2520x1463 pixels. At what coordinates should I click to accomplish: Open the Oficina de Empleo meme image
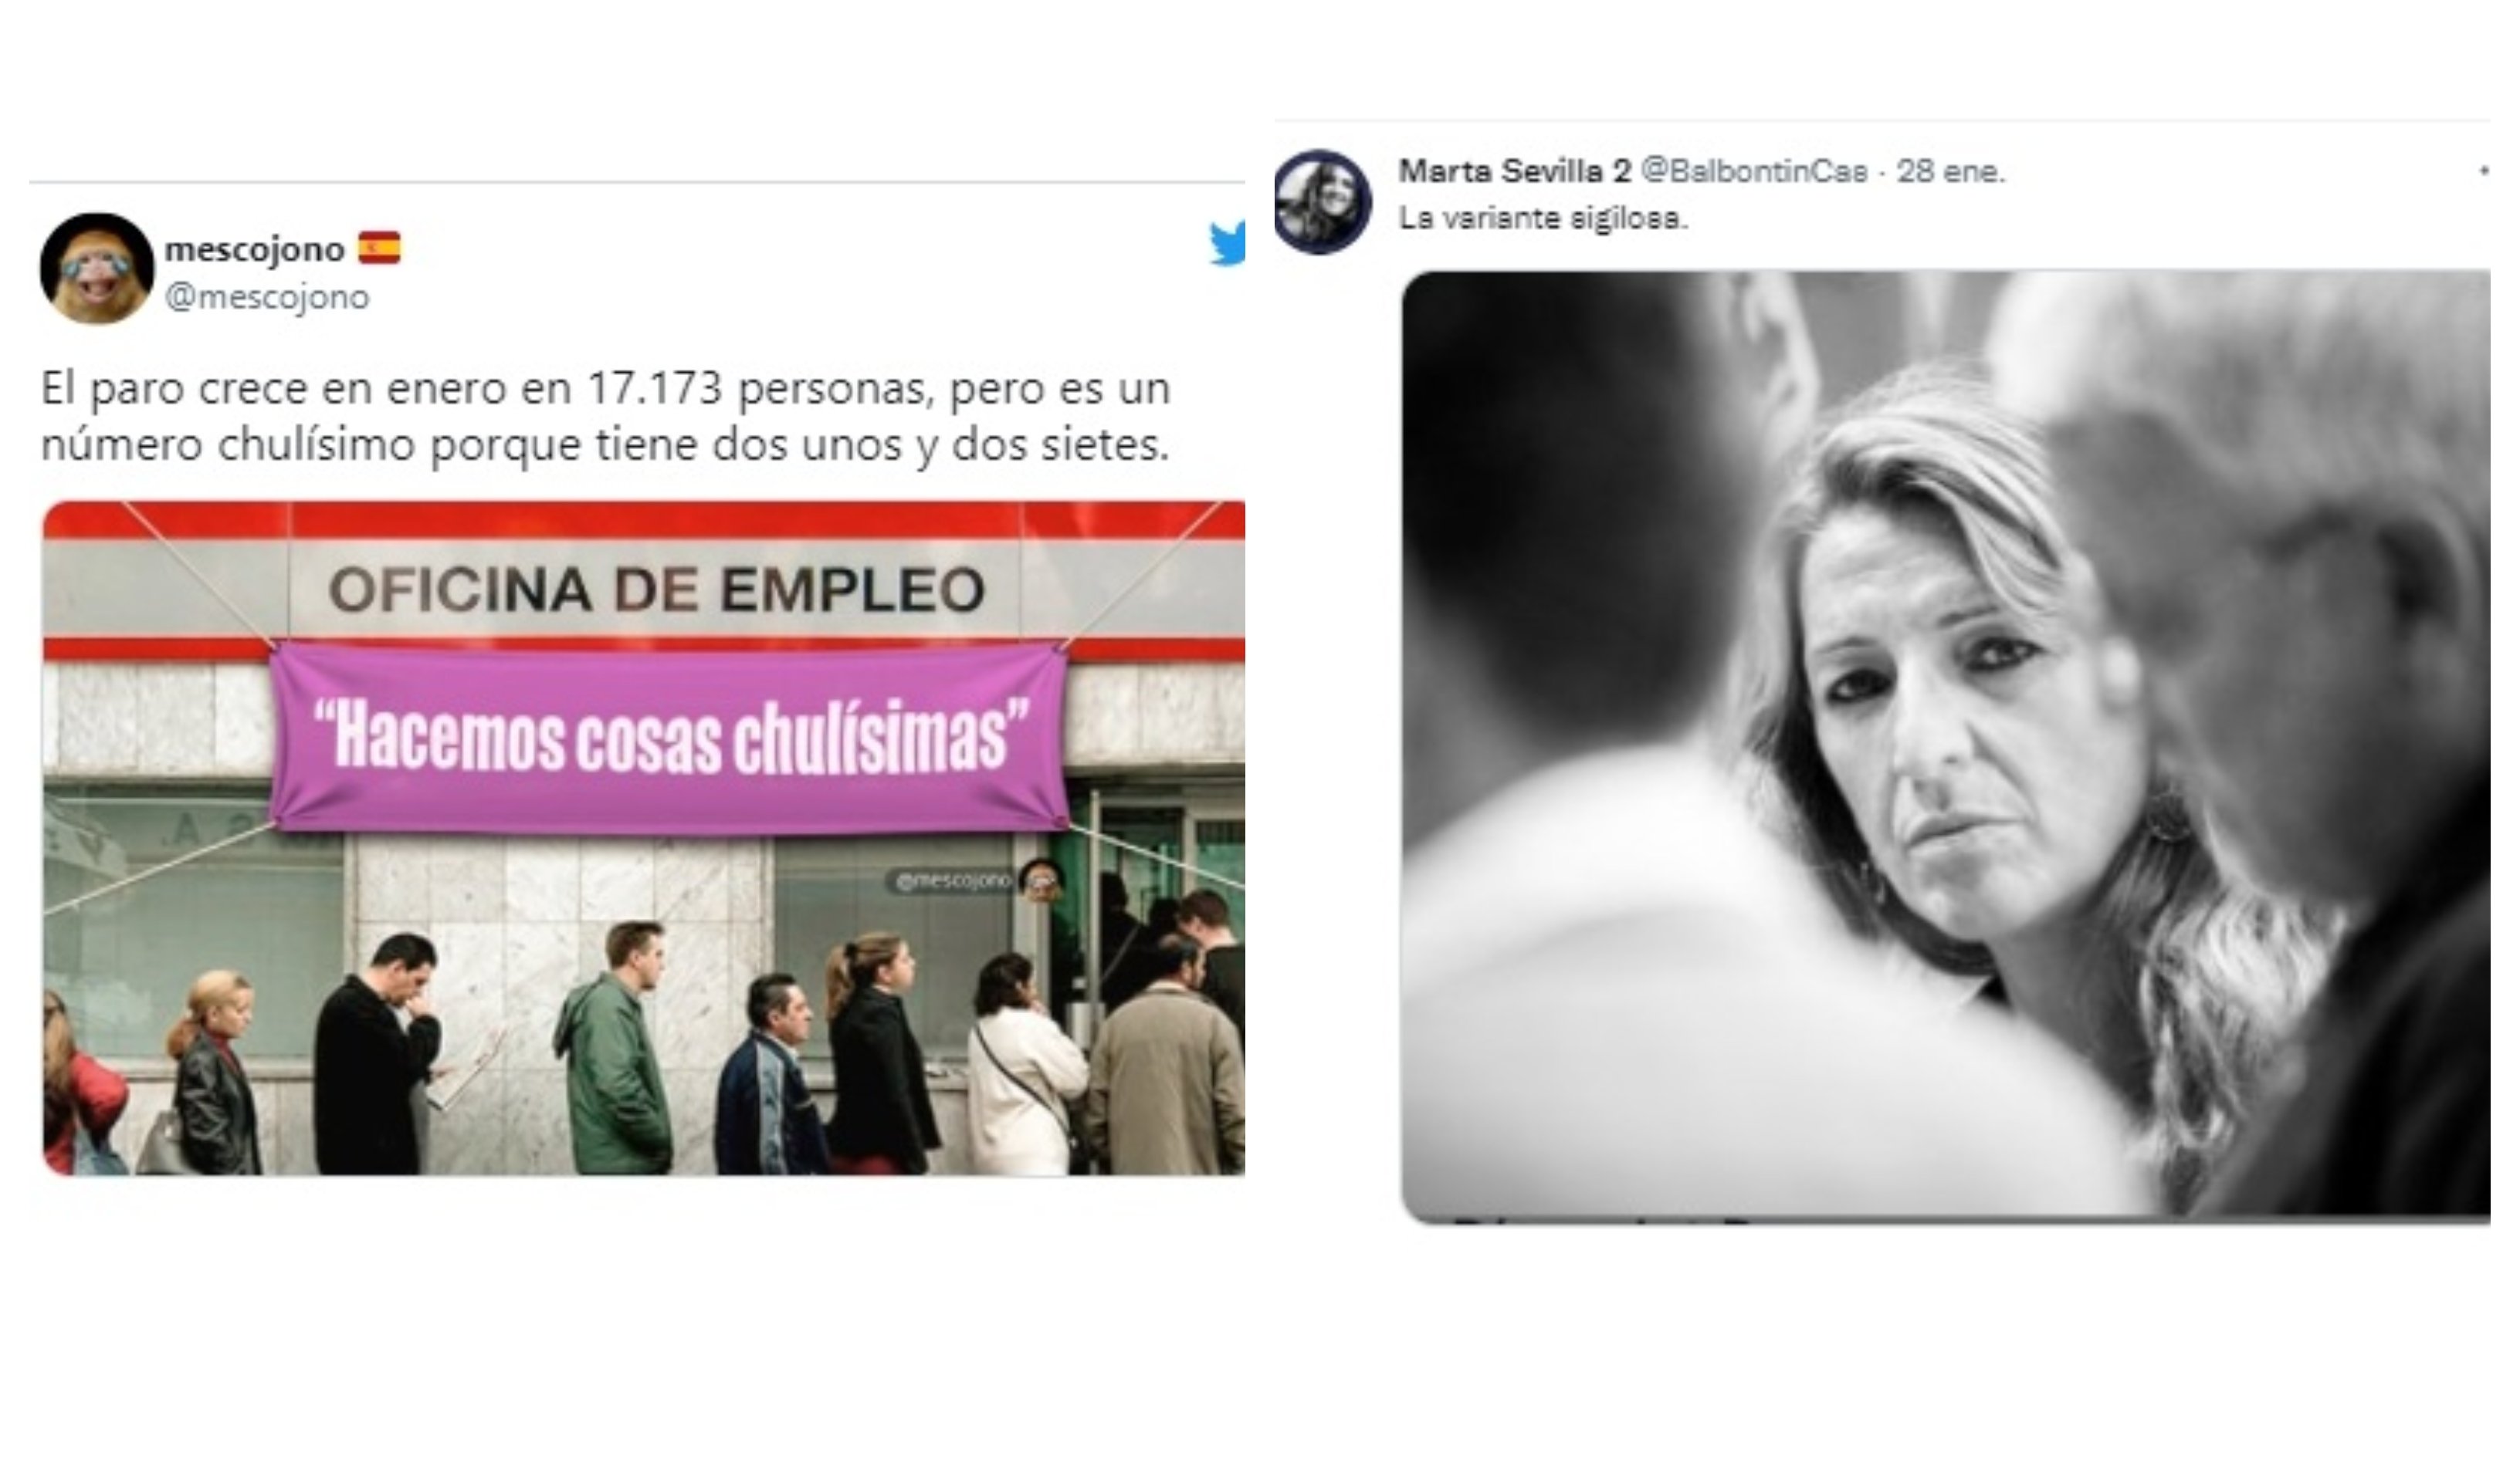pos(644,837)
